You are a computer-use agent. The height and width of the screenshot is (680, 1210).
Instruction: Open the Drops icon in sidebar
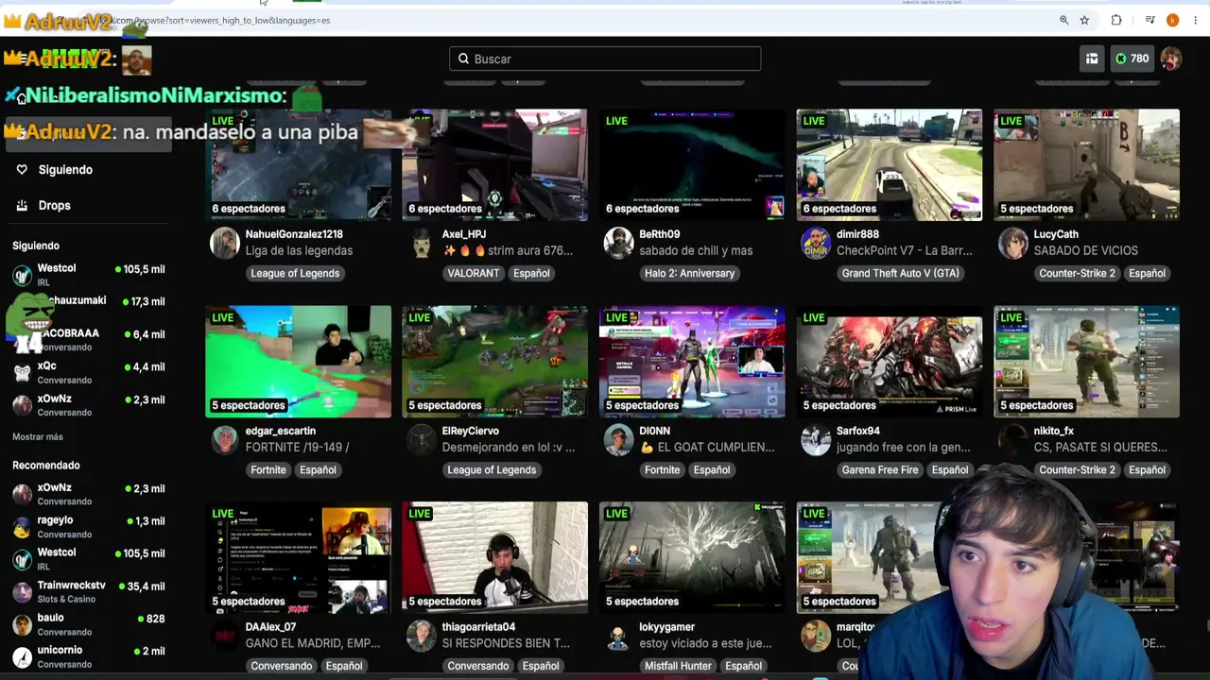pos(22,205)
